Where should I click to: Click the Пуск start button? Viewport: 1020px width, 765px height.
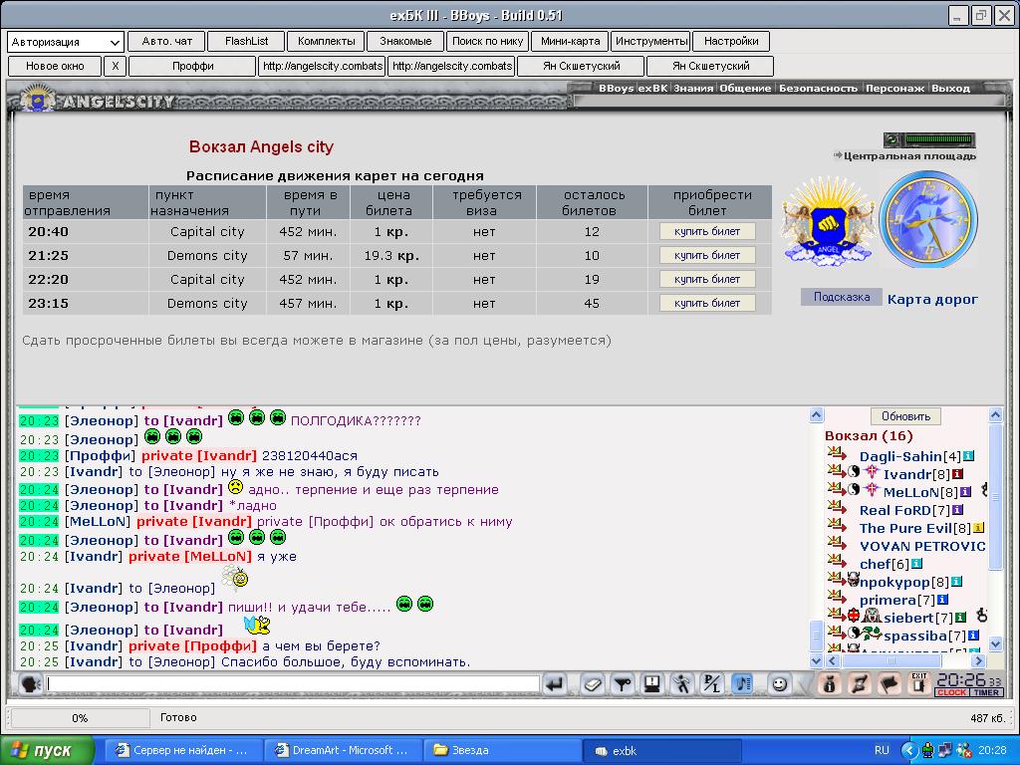pos(46,750)
